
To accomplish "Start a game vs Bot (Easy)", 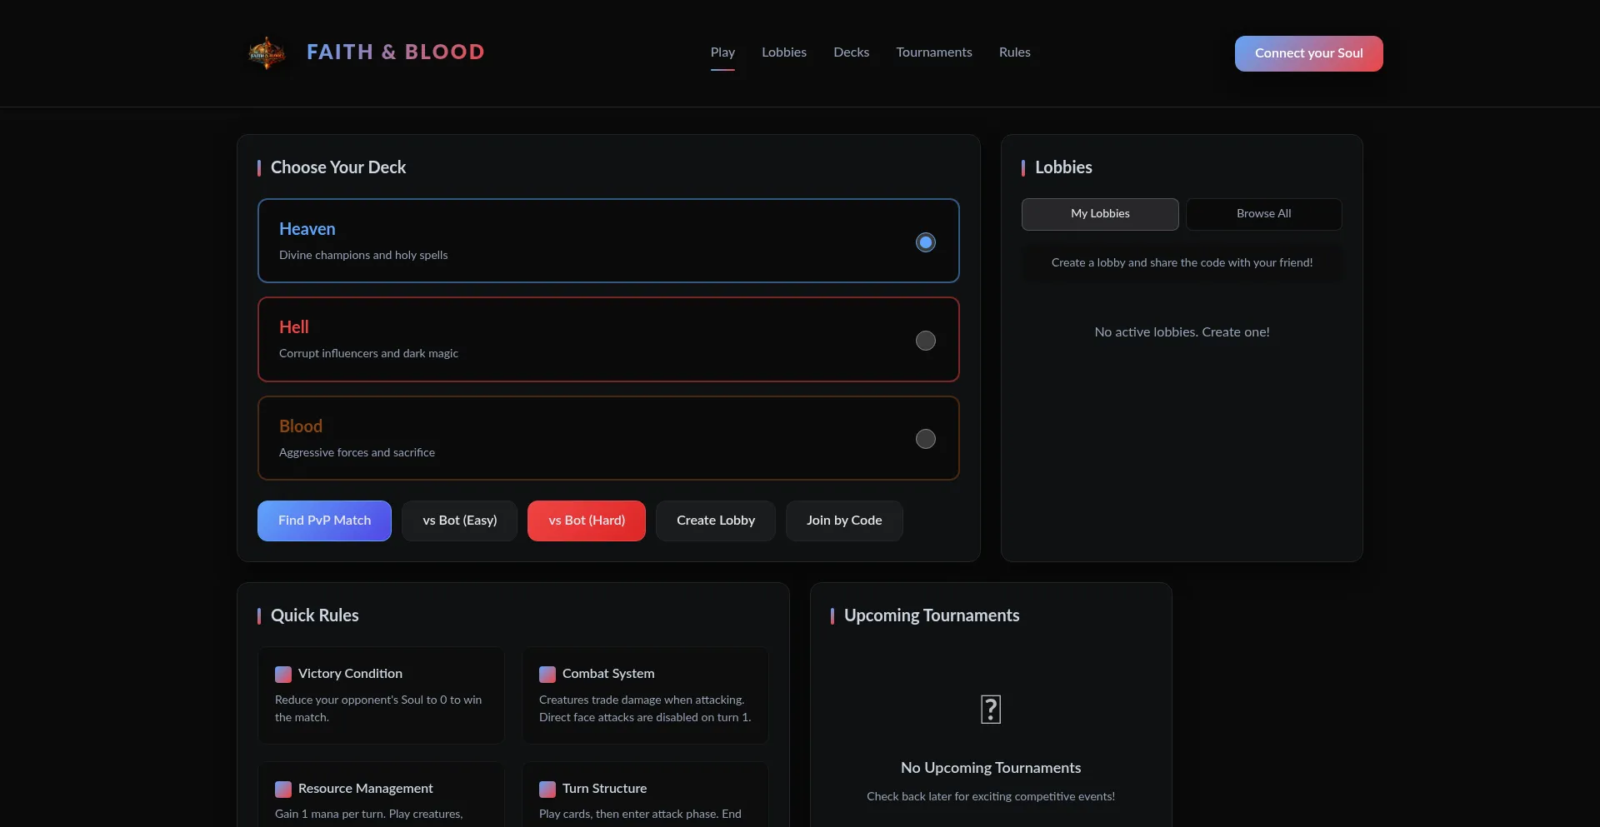I will [x=459, y=521].
